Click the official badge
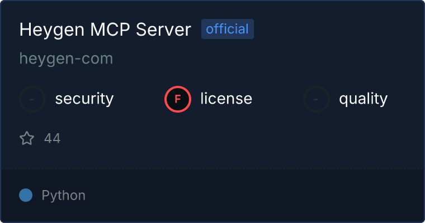 [x=228, y=29]
